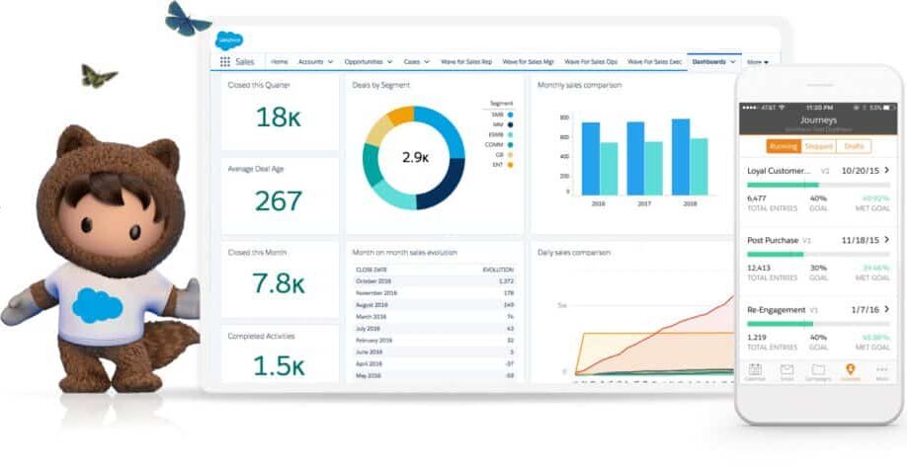The height and width of the screenshot is (468, 907).
Task: Expand the Dashboards tab dropdown arrow
Action: click(733, 62)
